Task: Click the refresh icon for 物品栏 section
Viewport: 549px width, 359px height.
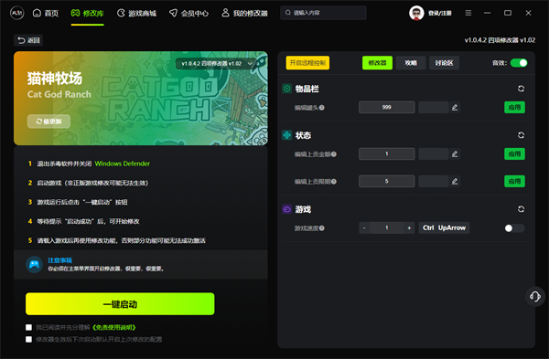Action: (521, 89)
